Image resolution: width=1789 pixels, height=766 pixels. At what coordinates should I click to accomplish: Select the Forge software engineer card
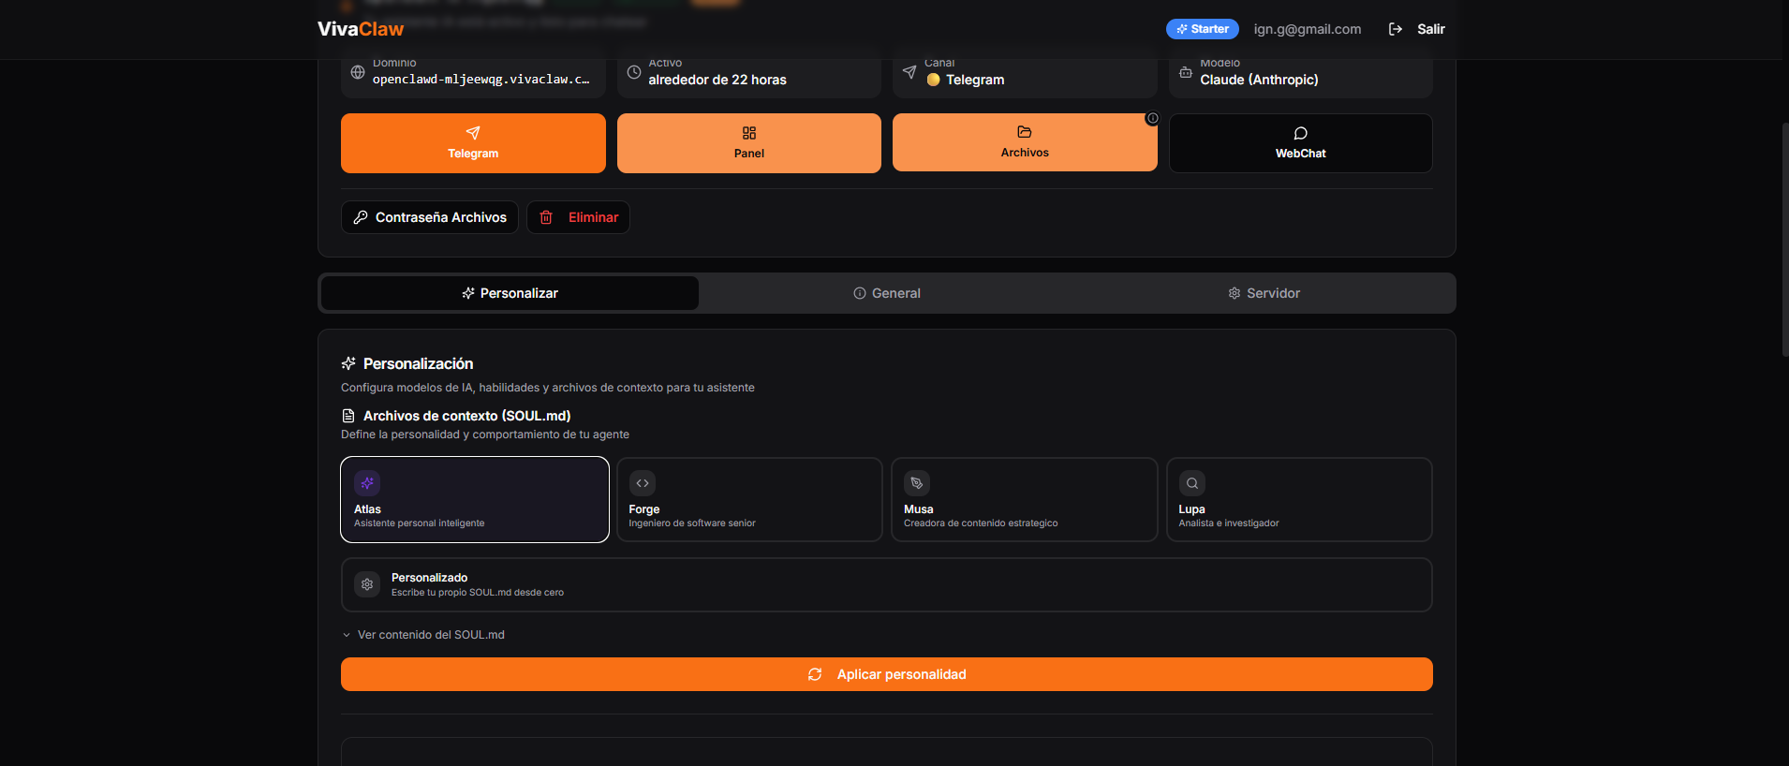(x=749, y=499)
